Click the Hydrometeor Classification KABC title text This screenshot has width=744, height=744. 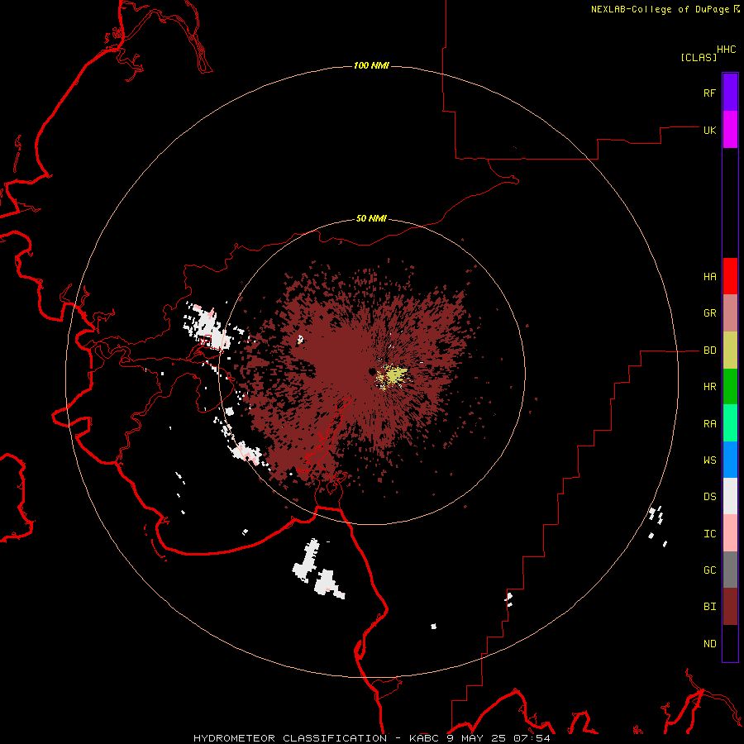(x=372, y=738)
